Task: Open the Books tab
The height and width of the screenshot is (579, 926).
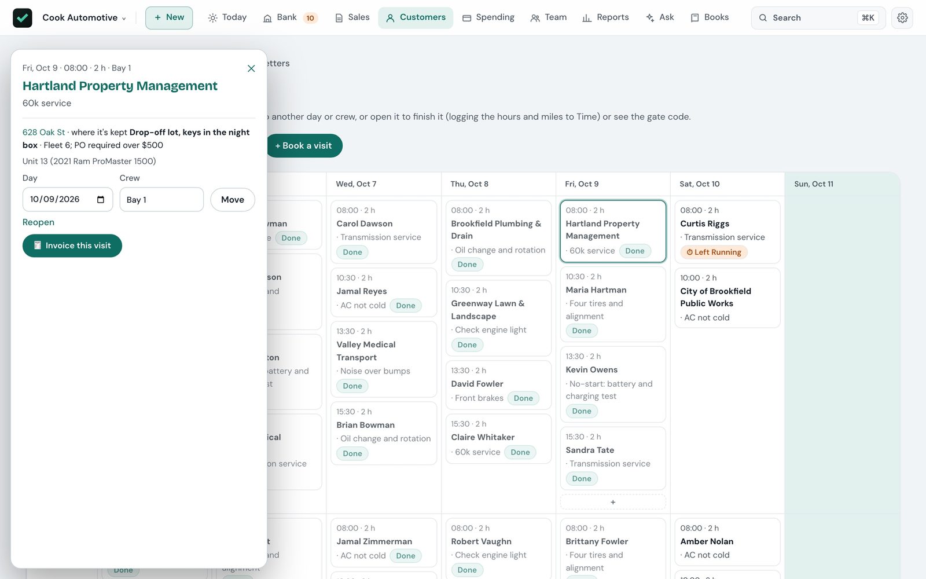Action: pyautogui.click(x=710, y=17)
